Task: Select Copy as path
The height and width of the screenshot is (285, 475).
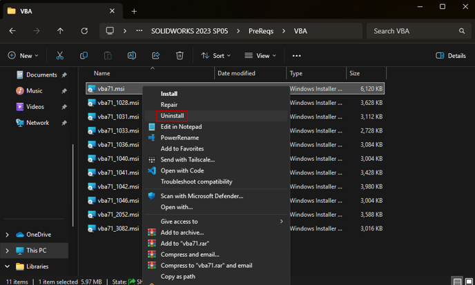Action: click(x=178, y=277)
